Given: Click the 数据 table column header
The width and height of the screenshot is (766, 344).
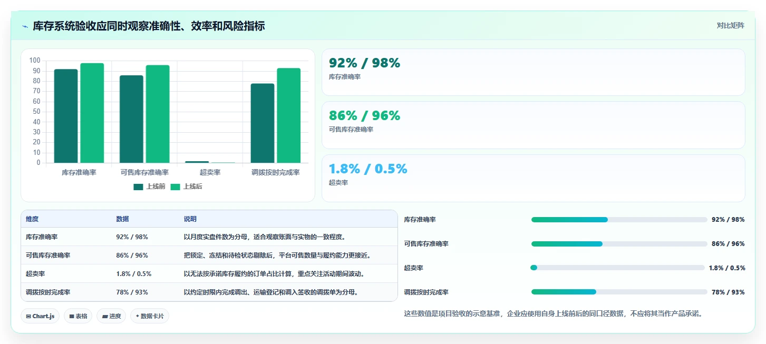Looking at the screenshot, I should click(122, 219).
